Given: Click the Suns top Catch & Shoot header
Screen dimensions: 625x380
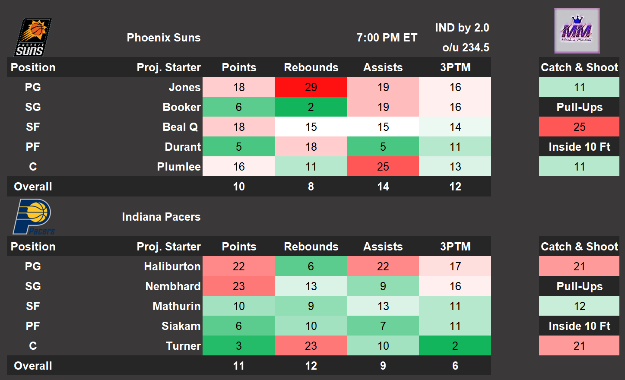Looking at the screenshot, I should [579, 67].
